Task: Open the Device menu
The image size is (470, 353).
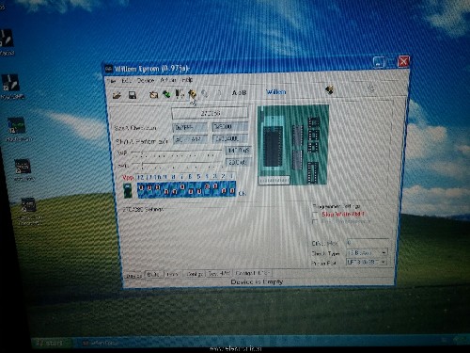Action: [x=146, y=81]
